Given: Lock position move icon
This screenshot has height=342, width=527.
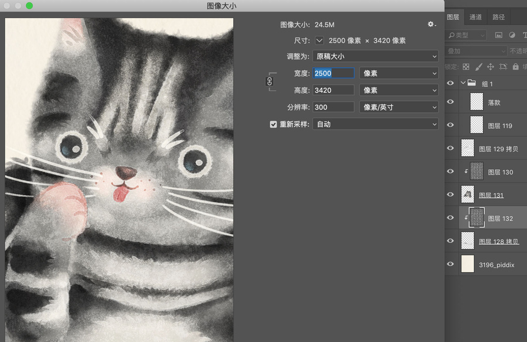Looking at the screenshot, I should [x=490, y=67].
